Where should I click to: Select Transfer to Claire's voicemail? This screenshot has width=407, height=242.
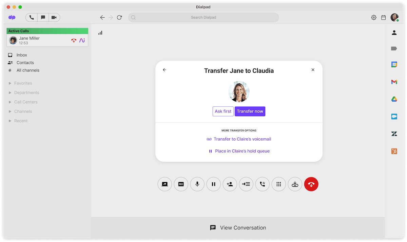[x=243, y=139]
